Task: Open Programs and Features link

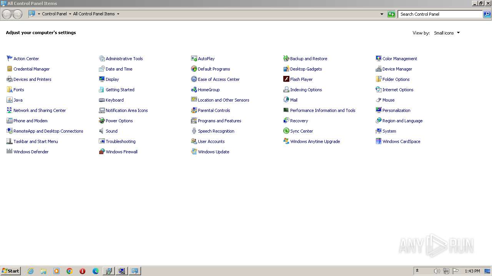Action: (219, 121)
